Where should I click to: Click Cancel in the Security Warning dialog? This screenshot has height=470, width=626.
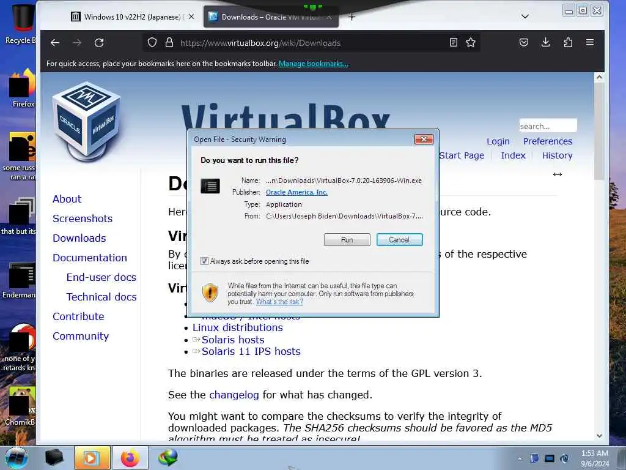tap(399, 240)
